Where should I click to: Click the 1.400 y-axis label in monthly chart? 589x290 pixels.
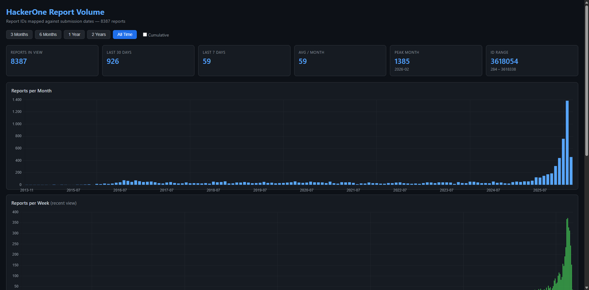(x=17, y=100)
